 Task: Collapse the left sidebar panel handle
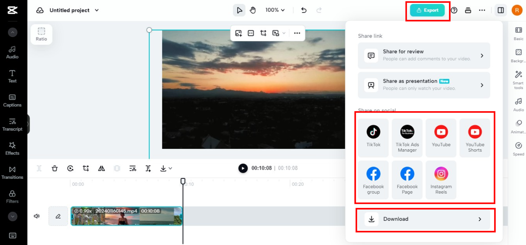28,124
